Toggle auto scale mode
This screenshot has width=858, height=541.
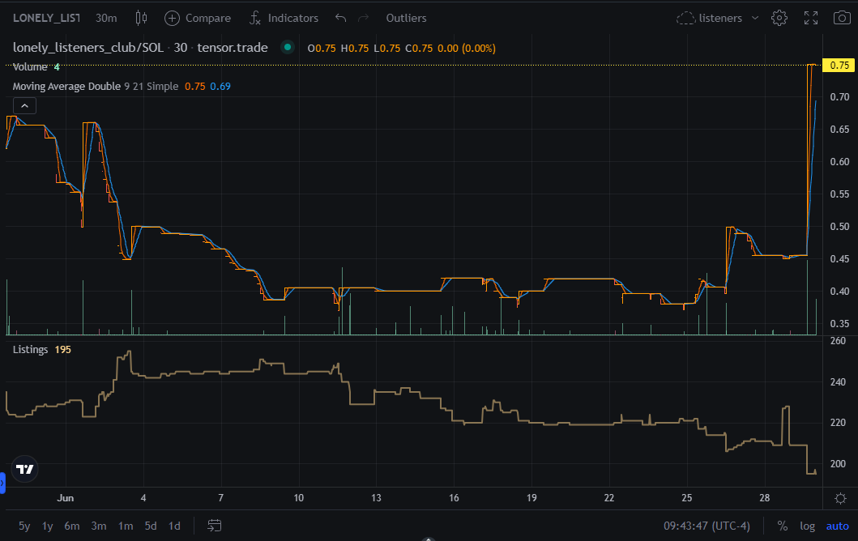(837, 526)
